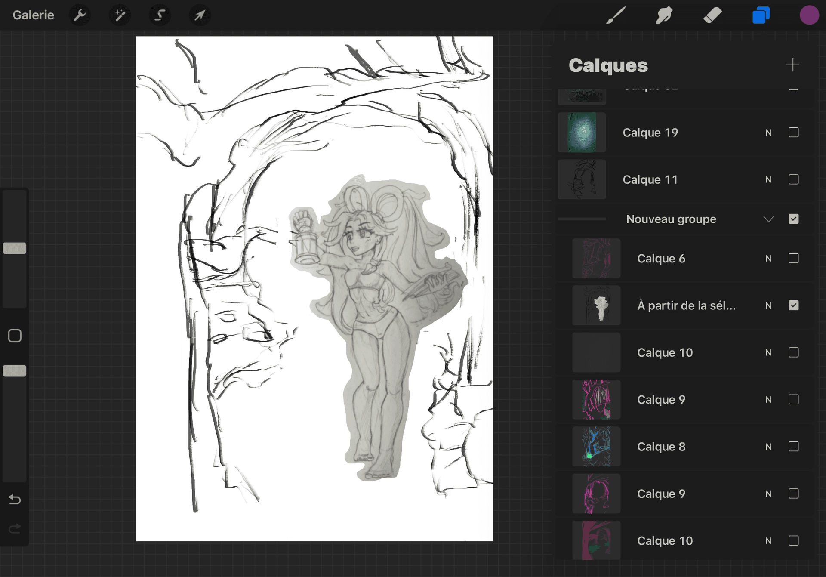Select the Transform arrow tool
The height and width of the screenshot is (577, 826).
[x=200, y=15]
